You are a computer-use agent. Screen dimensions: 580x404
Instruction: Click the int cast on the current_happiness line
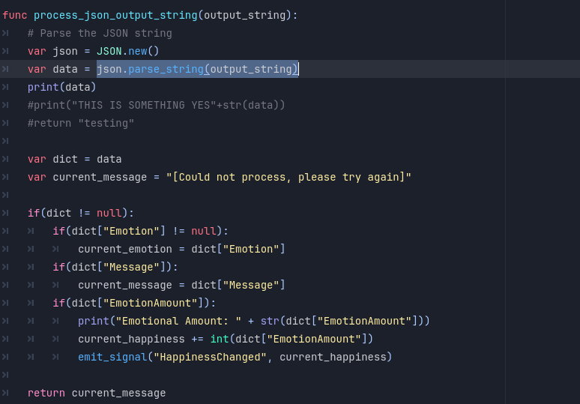click(220, 339)
